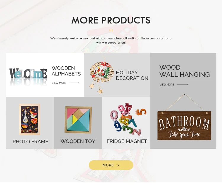The height and width of the screenshot is (191, 222).
Task: Open the framed photo frame picture
Action: click(29, 119)
